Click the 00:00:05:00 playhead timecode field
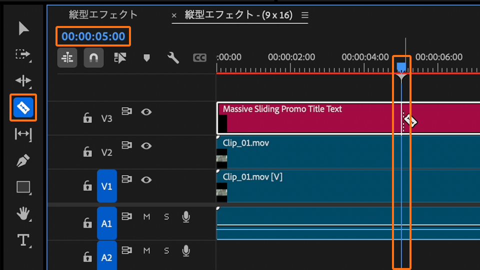This screenshot has width=480, height=270. tap(93, 36)
